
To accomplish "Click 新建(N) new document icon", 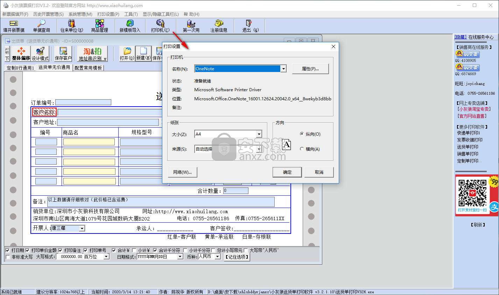I will [x=143, y=54].
